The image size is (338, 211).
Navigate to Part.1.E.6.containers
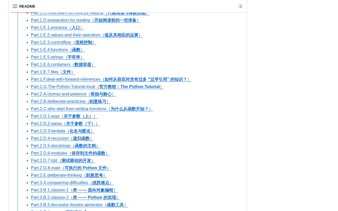[63, 65]
